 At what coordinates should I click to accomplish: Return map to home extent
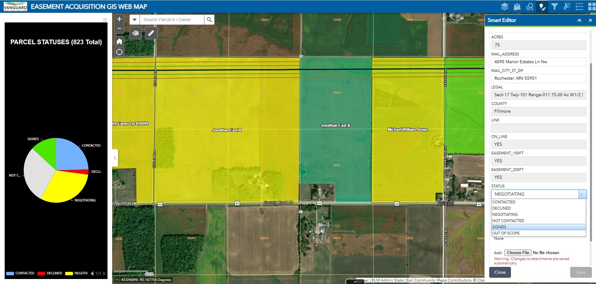pos(119,41)
